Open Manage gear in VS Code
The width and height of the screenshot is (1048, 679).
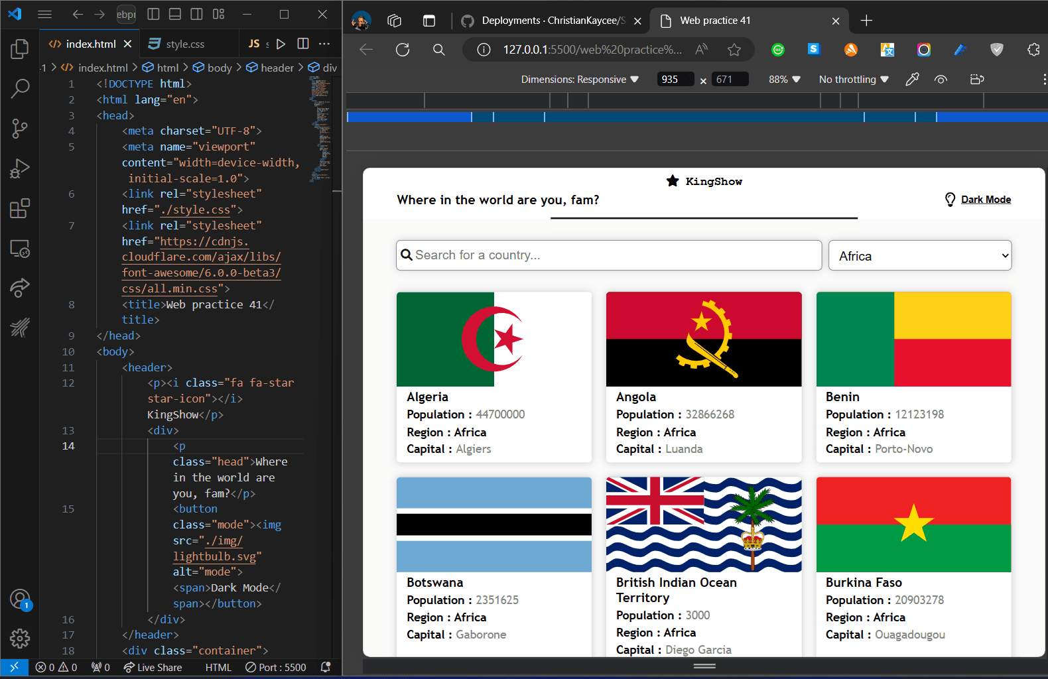click(x=20, y=639)
